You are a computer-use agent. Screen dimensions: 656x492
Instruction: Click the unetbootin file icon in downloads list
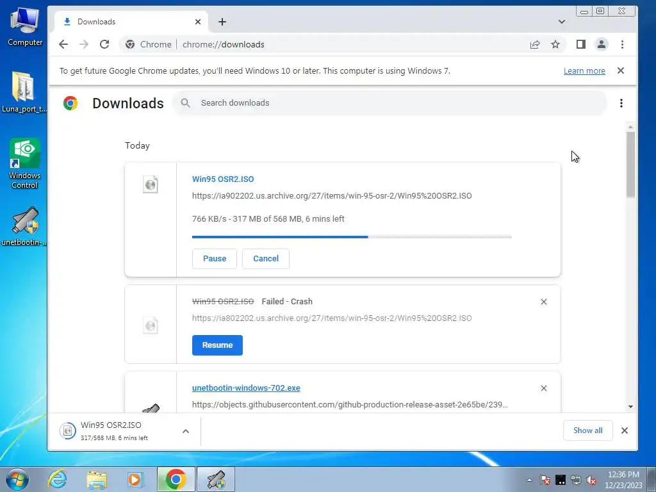tap(150, 408)
